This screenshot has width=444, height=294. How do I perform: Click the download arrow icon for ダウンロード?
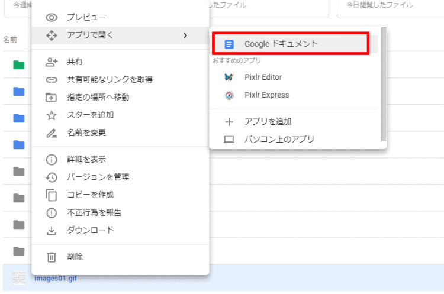[x=52, y=230]
